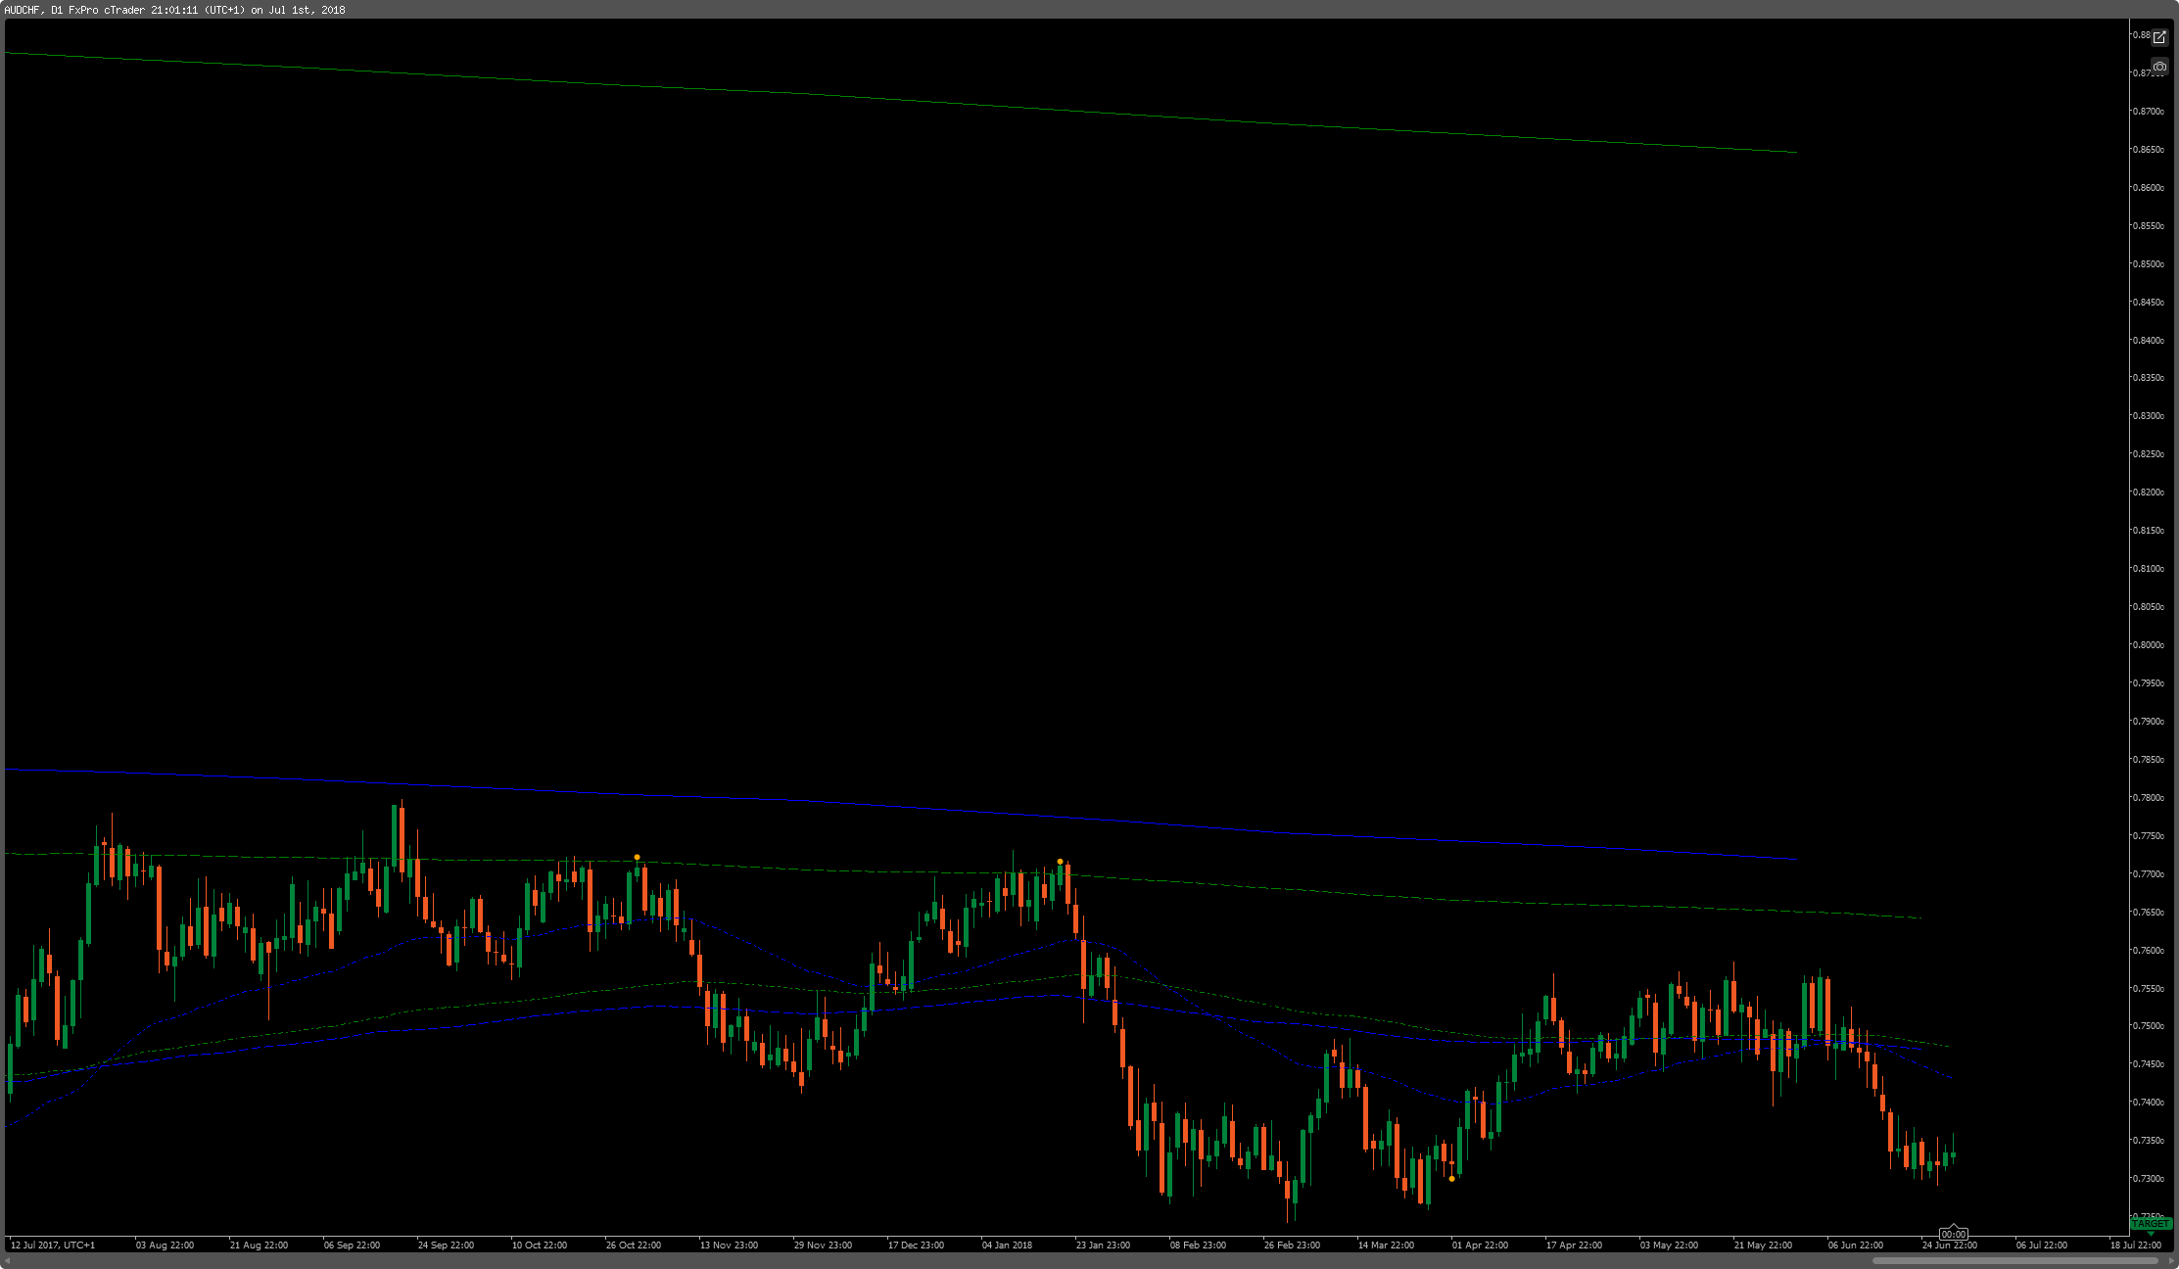This screenshot has width=2179, height=1269.
Task: Click the 0.7300 price level on the axis
Action: [2147, 1179]
